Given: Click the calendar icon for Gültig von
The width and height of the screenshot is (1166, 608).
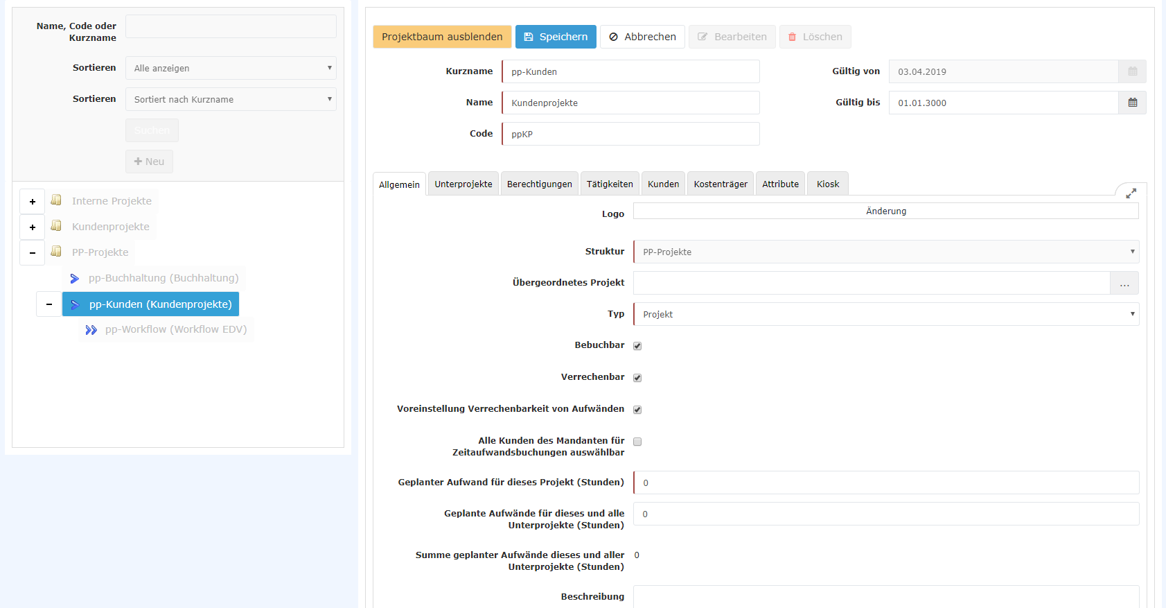Looking at the screenshot, I should pyautogui.click(x=1133, y=71).
